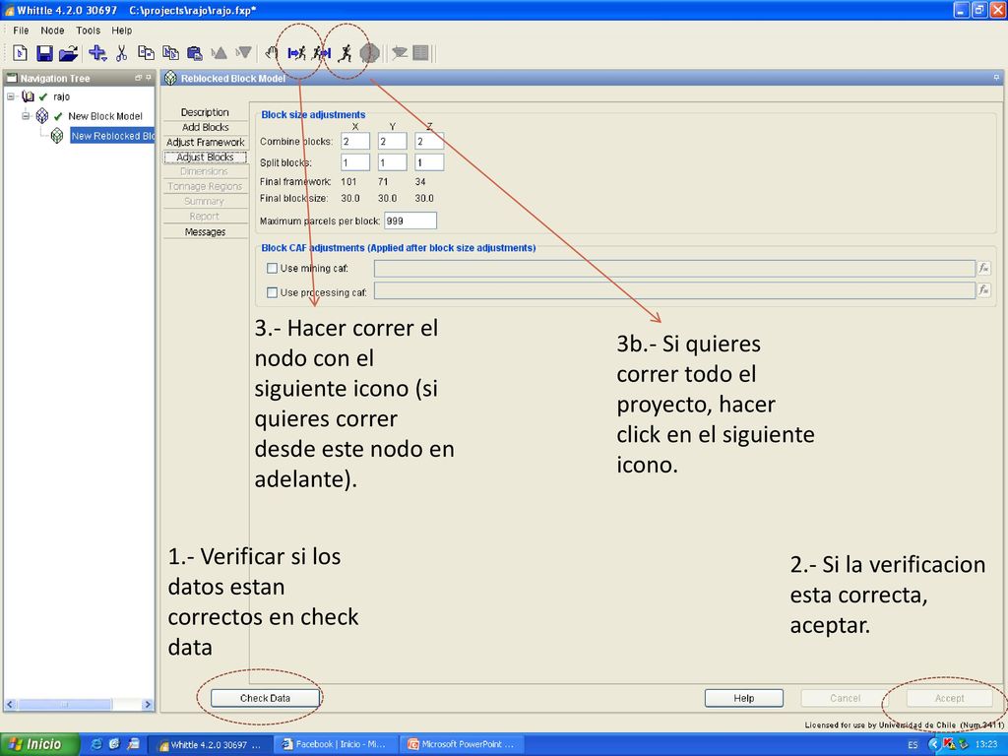Open a project using the folder icon
The width and height of the screenshot is (1008, 756).
pyautogui.click(x=68, y=53)
